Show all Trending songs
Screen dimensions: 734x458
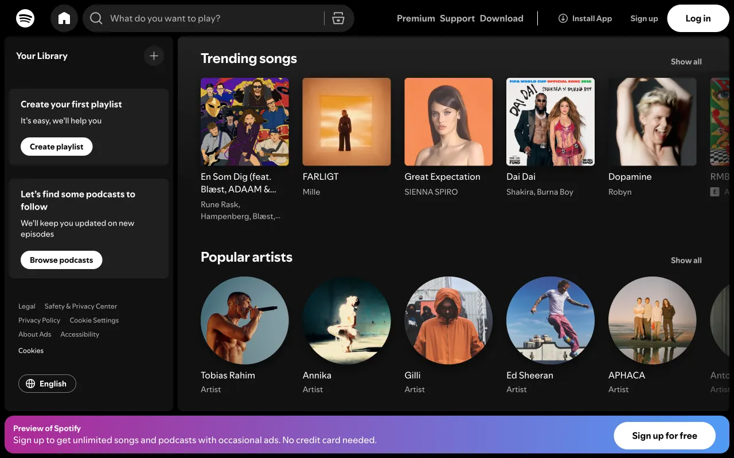686,62
